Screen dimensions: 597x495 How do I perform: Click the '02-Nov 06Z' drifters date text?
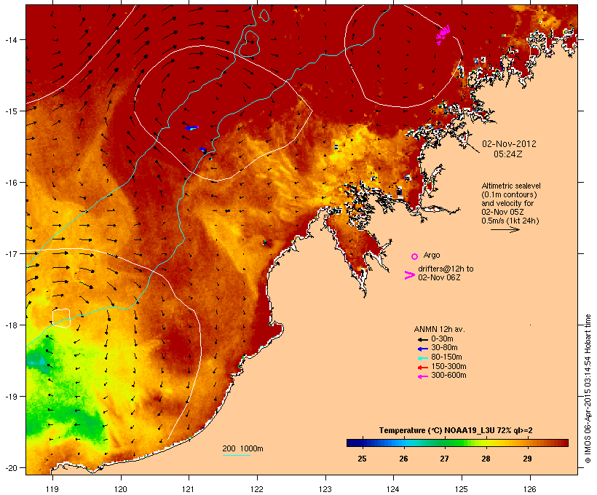click(439, 277)
